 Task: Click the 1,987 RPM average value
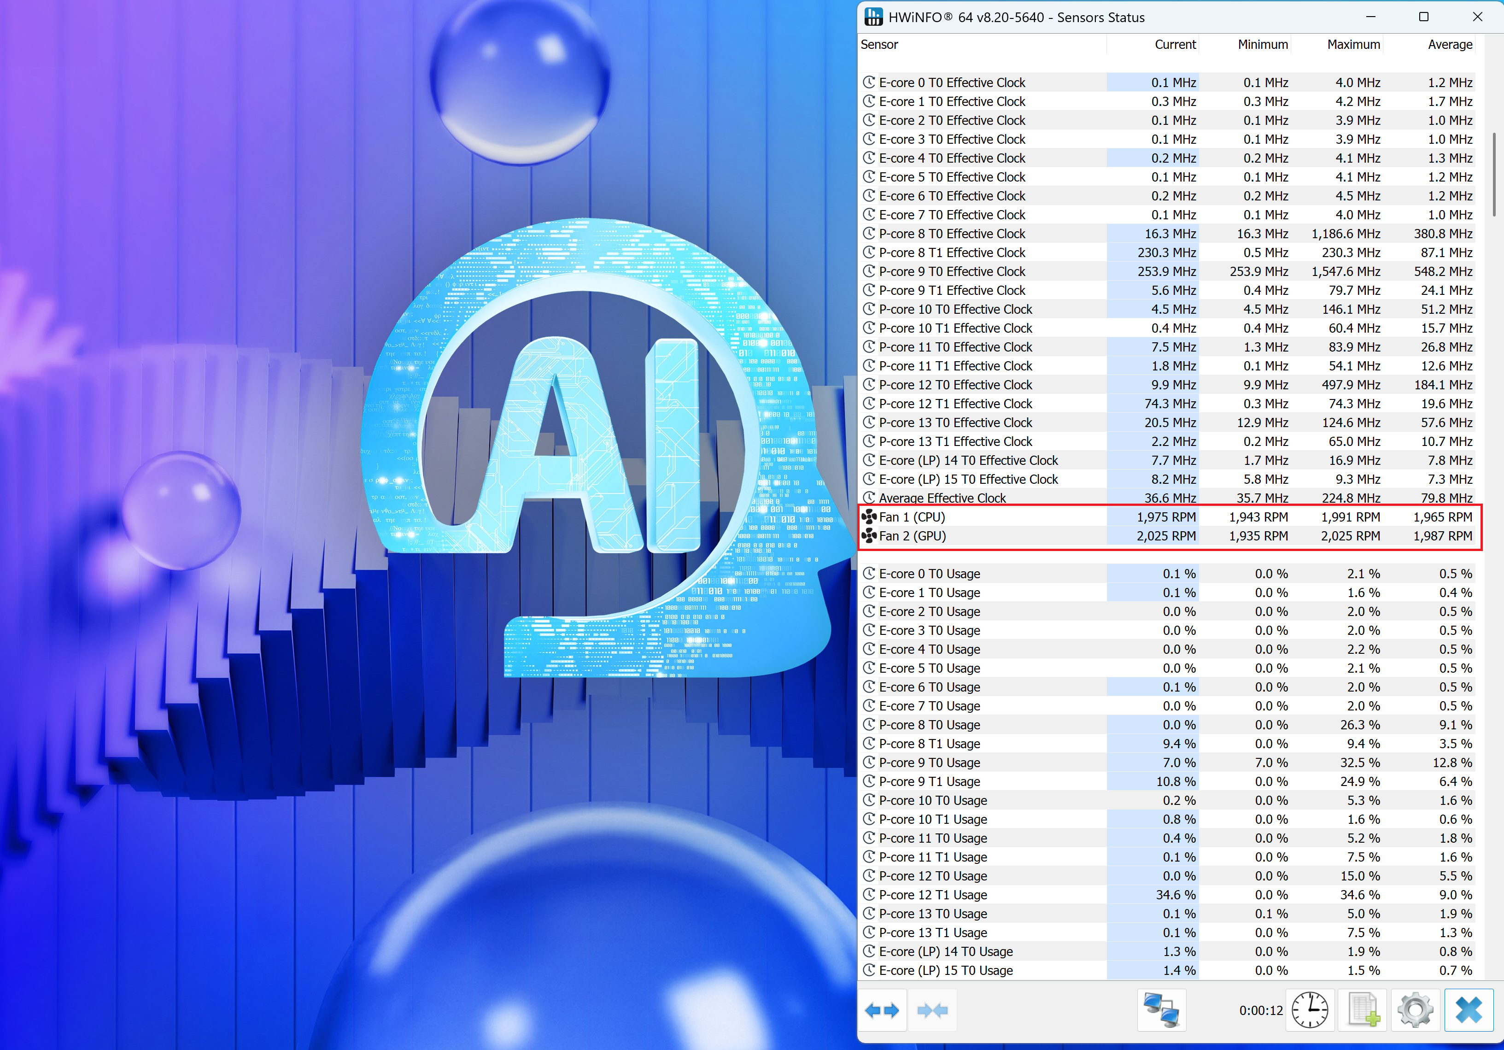1442,536
